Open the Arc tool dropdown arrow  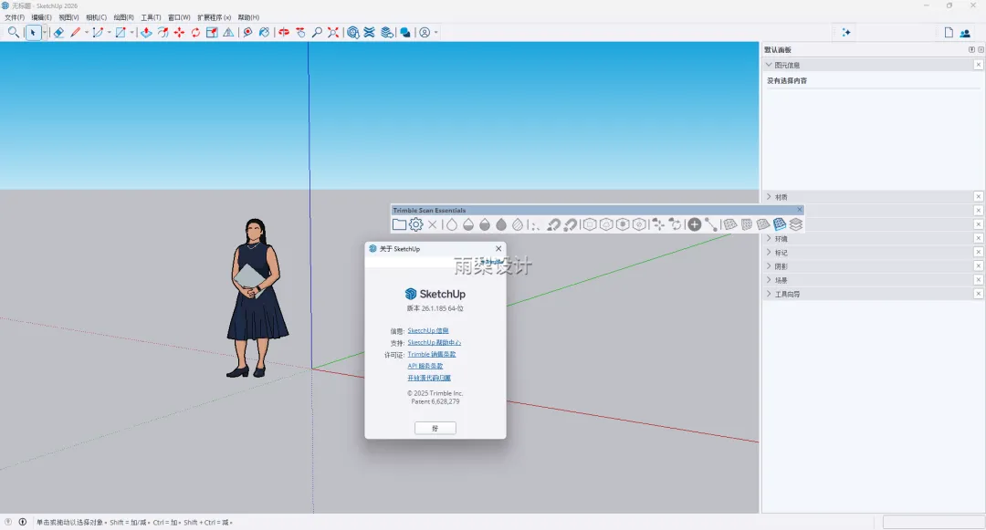[110, 32]
